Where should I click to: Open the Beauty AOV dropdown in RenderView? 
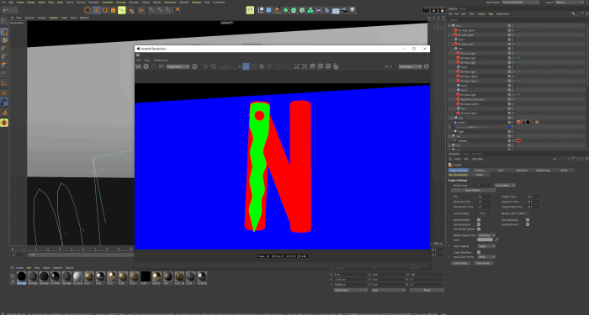(178, 66)
